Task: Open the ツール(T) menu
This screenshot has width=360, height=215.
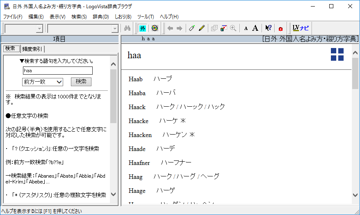Action: (x=146, y=16)
